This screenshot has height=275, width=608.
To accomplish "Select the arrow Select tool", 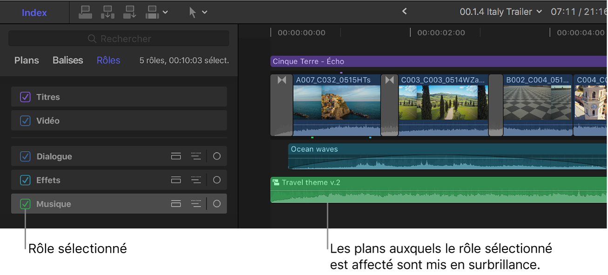I will (192, 12).
